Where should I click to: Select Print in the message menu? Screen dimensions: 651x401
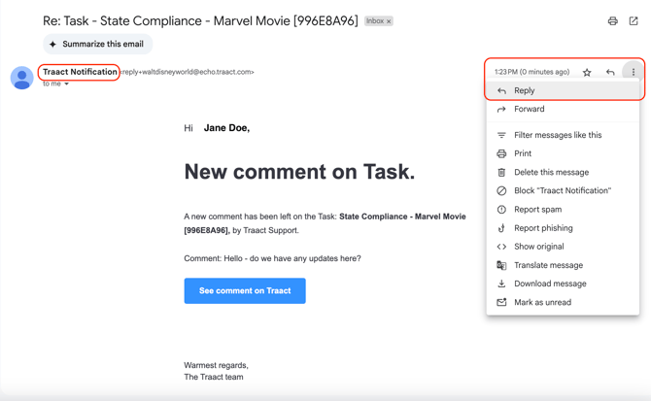tap(563, 153)
